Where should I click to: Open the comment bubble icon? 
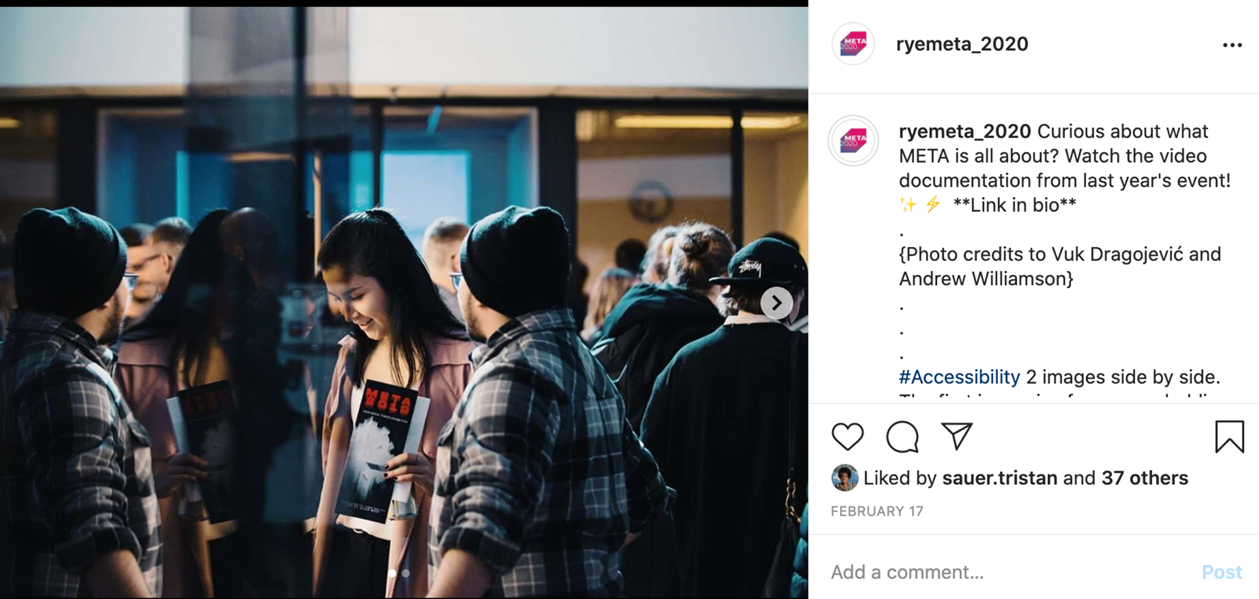[x=902, y=436]
